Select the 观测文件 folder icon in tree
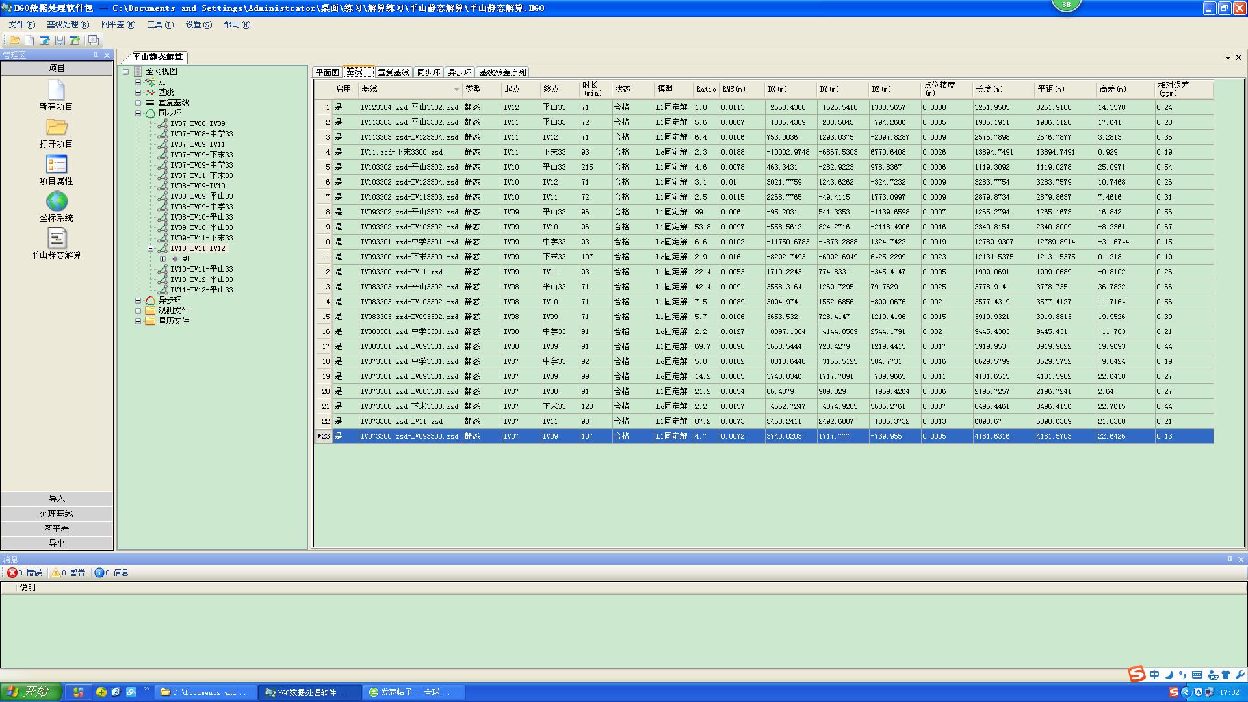The width and height of the screenshot is (1248, 702). click(x=150, y=311)
